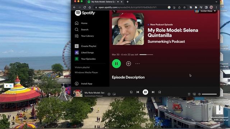Click the episode progress bar

(x=146, y=54)
